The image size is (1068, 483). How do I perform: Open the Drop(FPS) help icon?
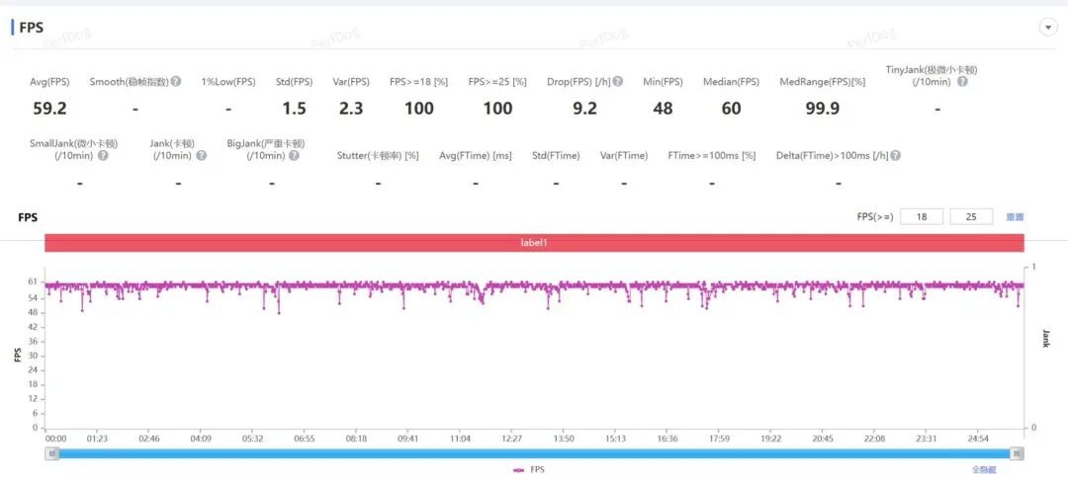pyautogui.click(x=617, y=82)
